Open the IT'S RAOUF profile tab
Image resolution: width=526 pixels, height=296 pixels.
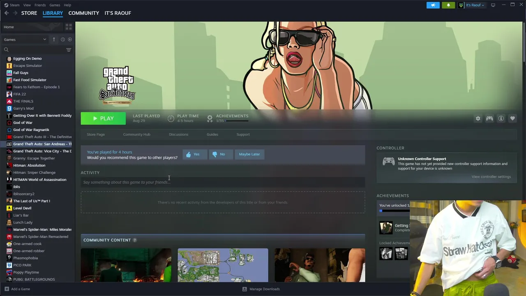pos(118,13)
